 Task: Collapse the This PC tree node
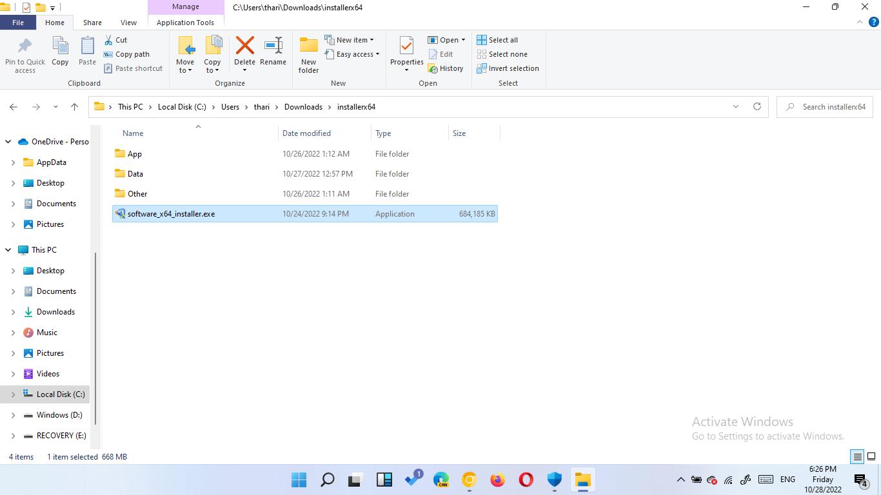(8, 250)
